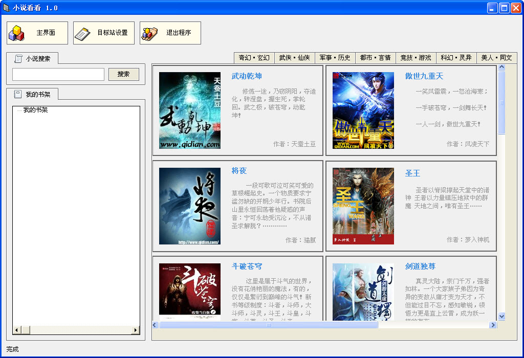This screenshot has height=358, width=524.
Task: Click bookshelf tree horizontal scrollbar thumb
Action: (x=26, y=330)
